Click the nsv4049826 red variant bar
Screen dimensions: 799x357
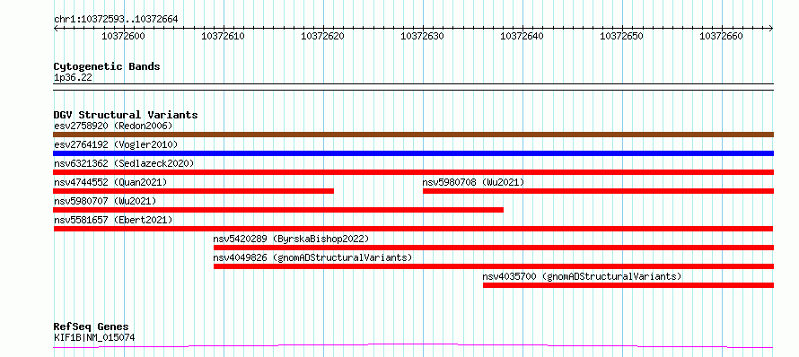494,266
